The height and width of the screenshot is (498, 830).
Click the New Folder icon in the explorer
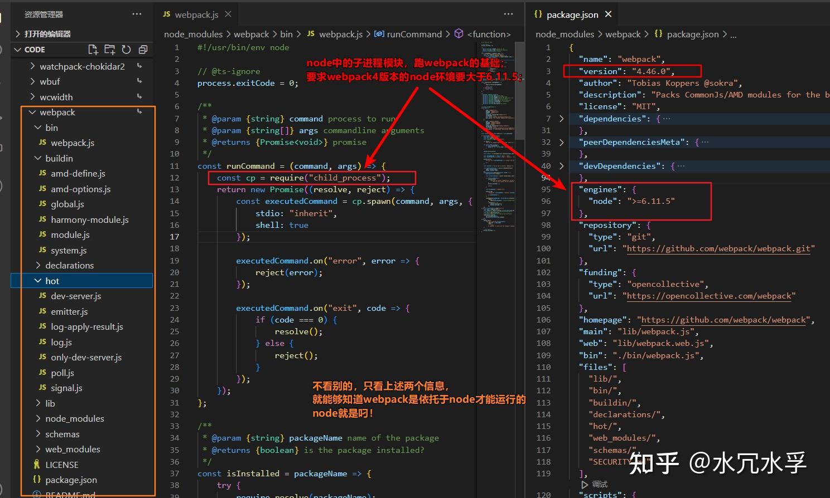(x=109, y=49)
